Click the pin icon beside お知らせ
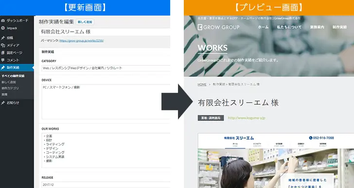The height and width of the screenshot is (188, 354). click(x=3, y=103)
